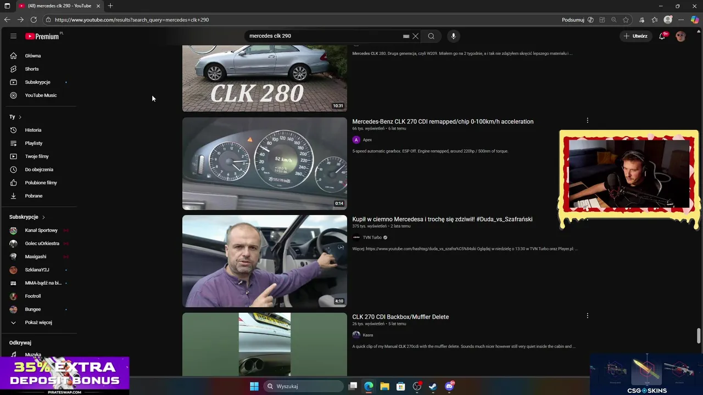Click the YouTube Premium logo
703x395 pixels.
click(x=42, y=36)
